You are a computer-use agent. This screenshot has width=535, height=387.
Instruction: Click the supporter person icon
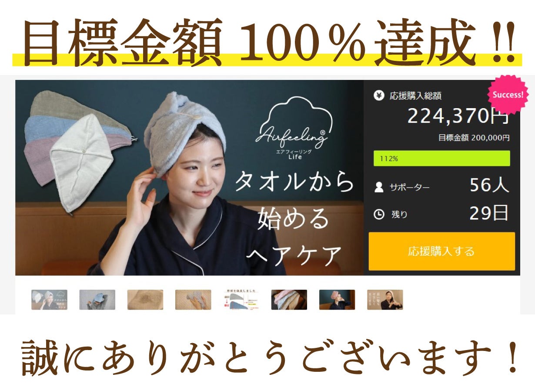click(x=379, y=187)
